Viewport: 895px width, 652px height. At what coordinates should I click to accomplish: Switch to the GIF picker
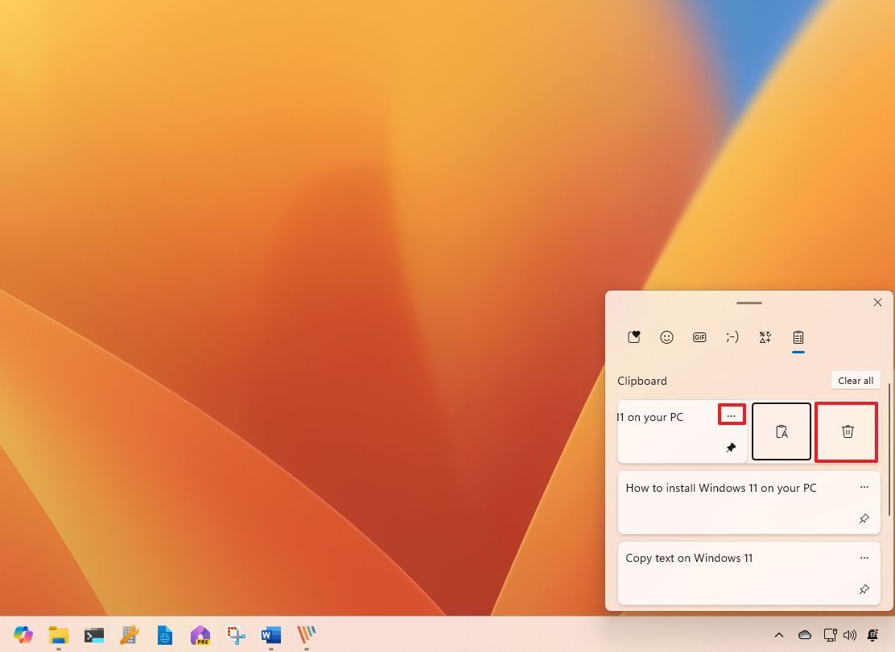click(699, 337)
